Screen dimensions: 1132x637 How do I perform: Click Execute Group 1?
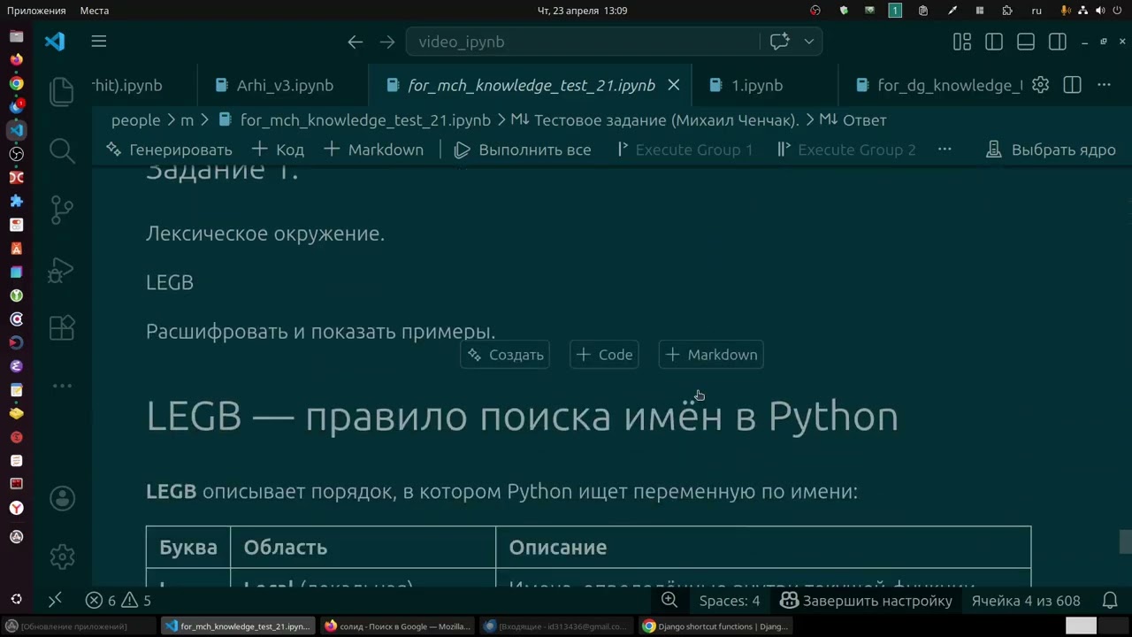coord(685,150)
